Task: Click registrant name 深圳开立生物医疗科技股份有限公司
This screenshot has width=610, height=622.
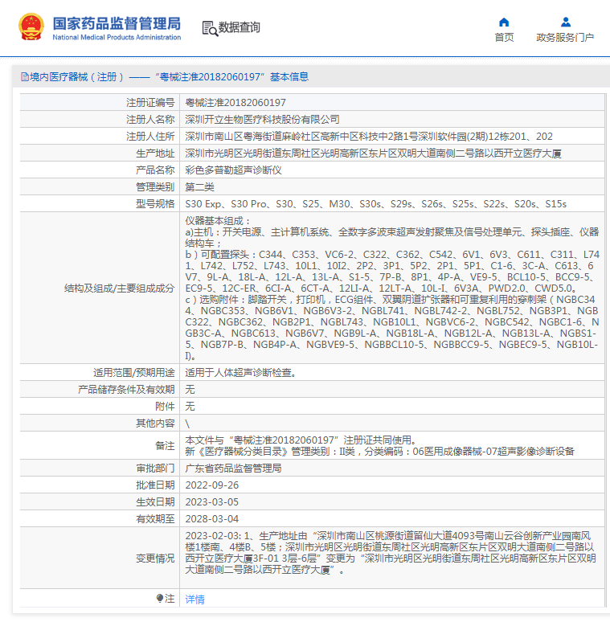Action: tap(262, 120)
